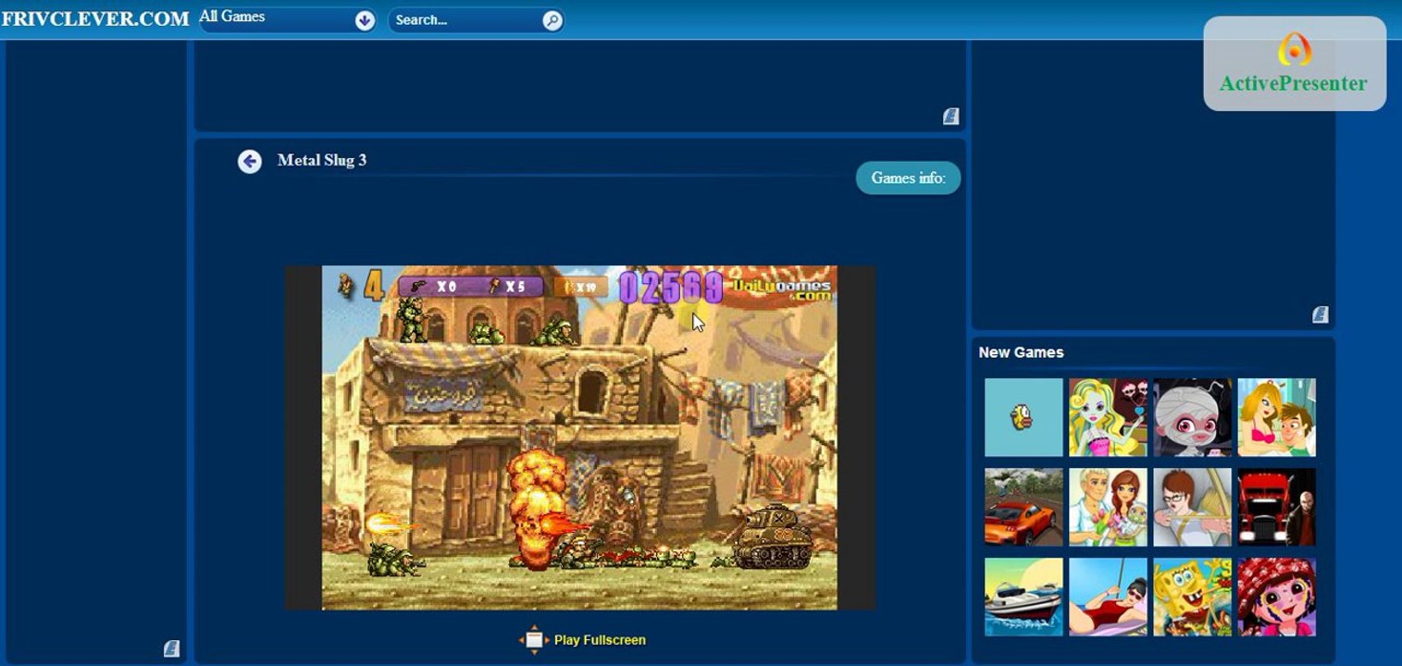Click the Play Fullscreen link
This screenshot has width=1402, height=666.
coord(600,640)
